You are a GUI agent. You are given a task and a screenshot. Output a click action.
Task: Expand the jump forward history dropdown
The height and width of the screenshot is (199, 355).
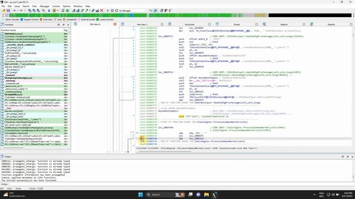(x=24, y=11)
